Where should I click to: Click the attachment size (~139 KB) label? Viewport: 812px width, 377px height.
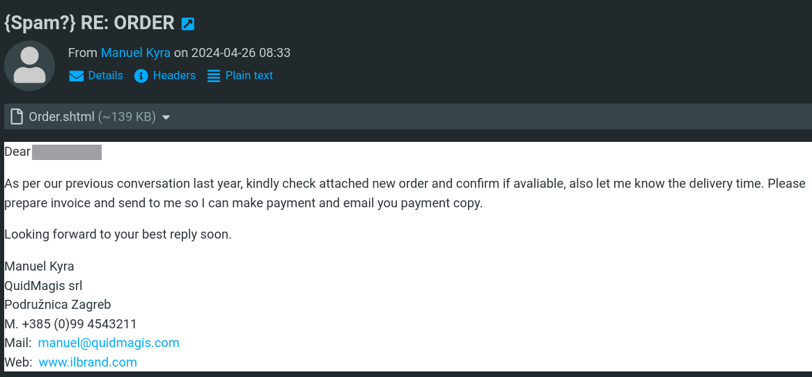127,117
